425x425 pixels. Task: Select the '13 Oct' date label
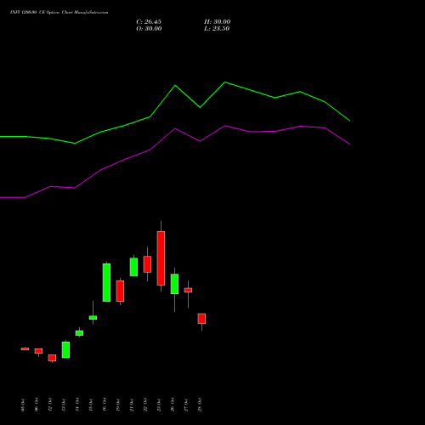tap(64, 405)
